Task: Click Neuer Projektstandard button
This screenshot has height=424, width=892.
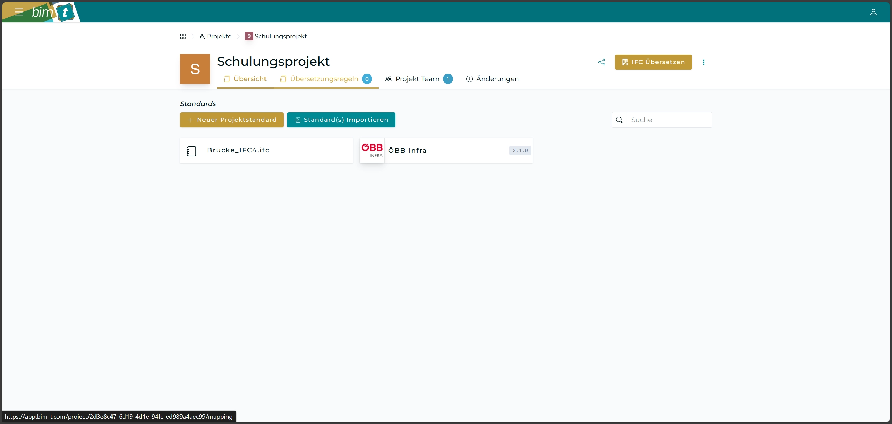Action: click(x=232, y=120)
